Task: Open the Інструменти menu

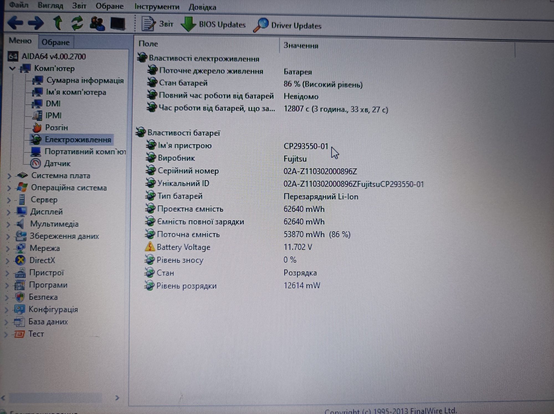Action: (x=157, y=7)
